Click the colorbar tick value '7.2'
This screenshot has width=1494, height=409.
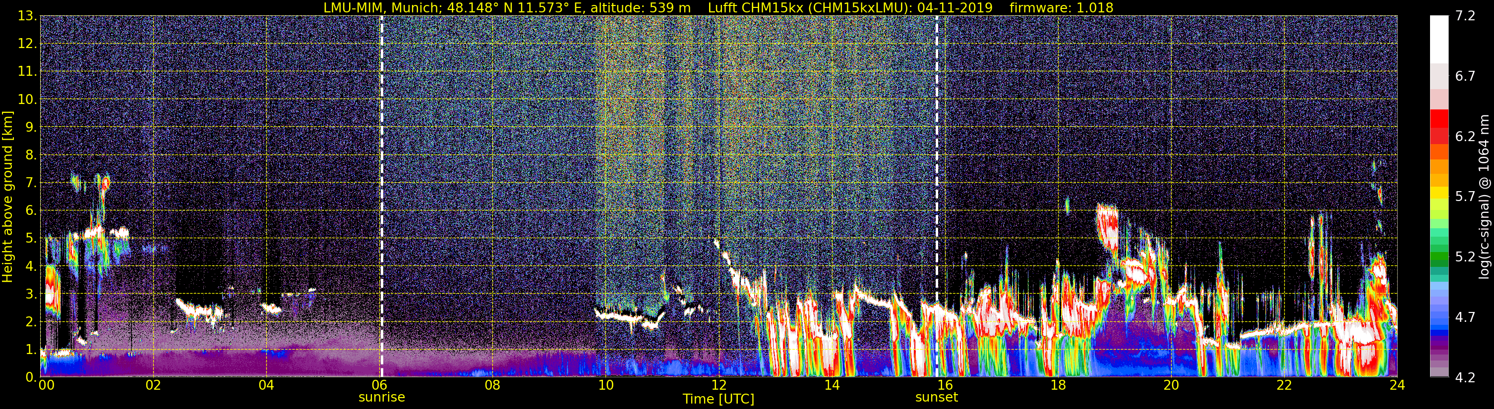click(x=1465, y=16)
